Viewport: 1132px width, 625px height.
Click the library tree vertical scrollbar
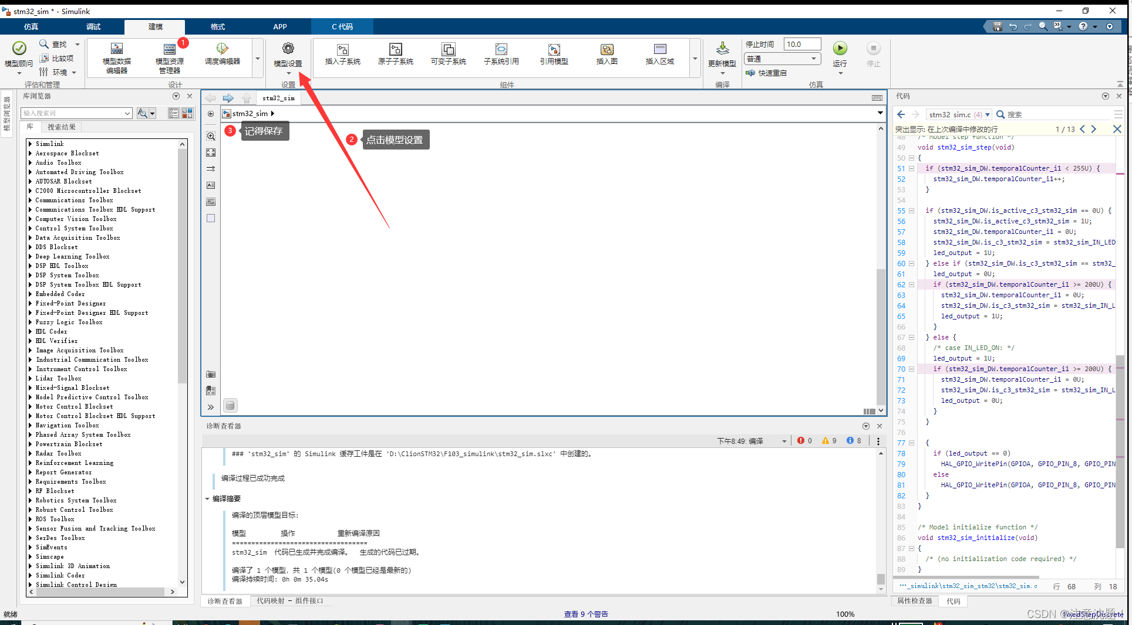183,266
